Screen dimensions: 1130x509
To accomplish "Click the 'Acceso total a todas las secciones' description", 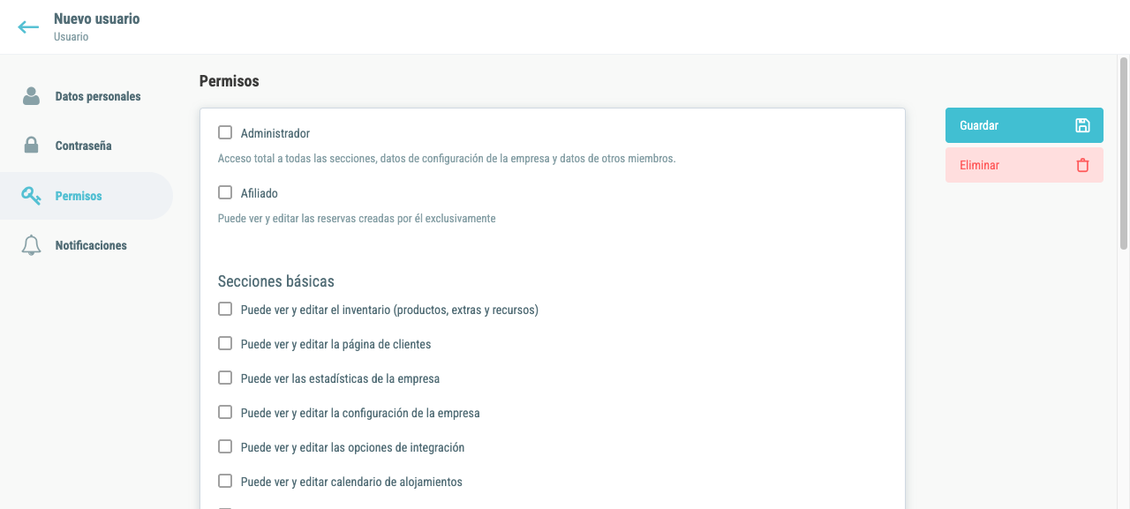I will point(447,159).
